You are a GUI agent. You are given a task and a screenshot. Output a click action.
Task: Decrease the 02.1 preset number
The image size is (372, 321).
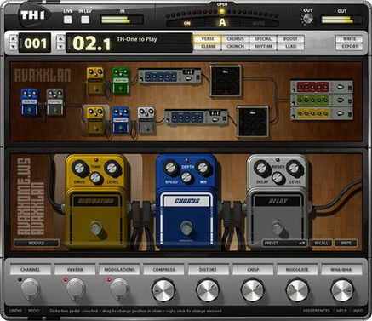click(60, 47)
